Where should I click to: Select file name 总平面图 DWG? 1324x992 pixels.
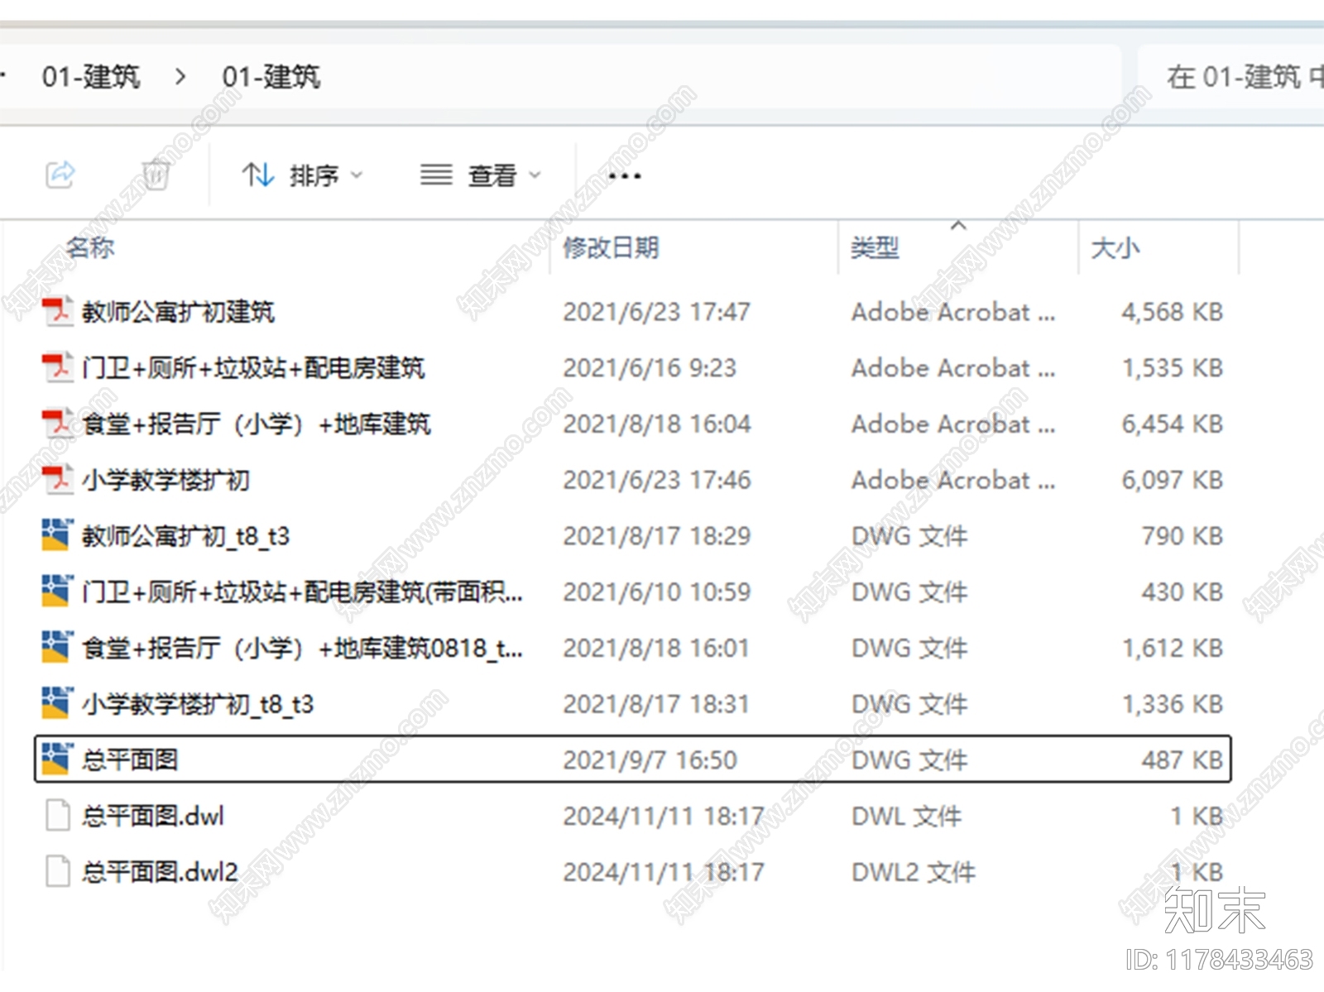pos(130,760)
